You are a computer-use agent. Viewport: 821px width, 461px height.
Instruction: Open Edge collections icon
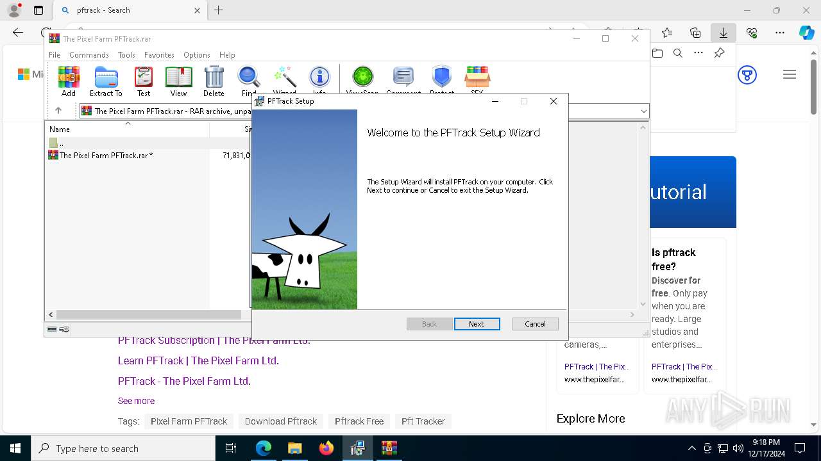click(x=695, y=33)
